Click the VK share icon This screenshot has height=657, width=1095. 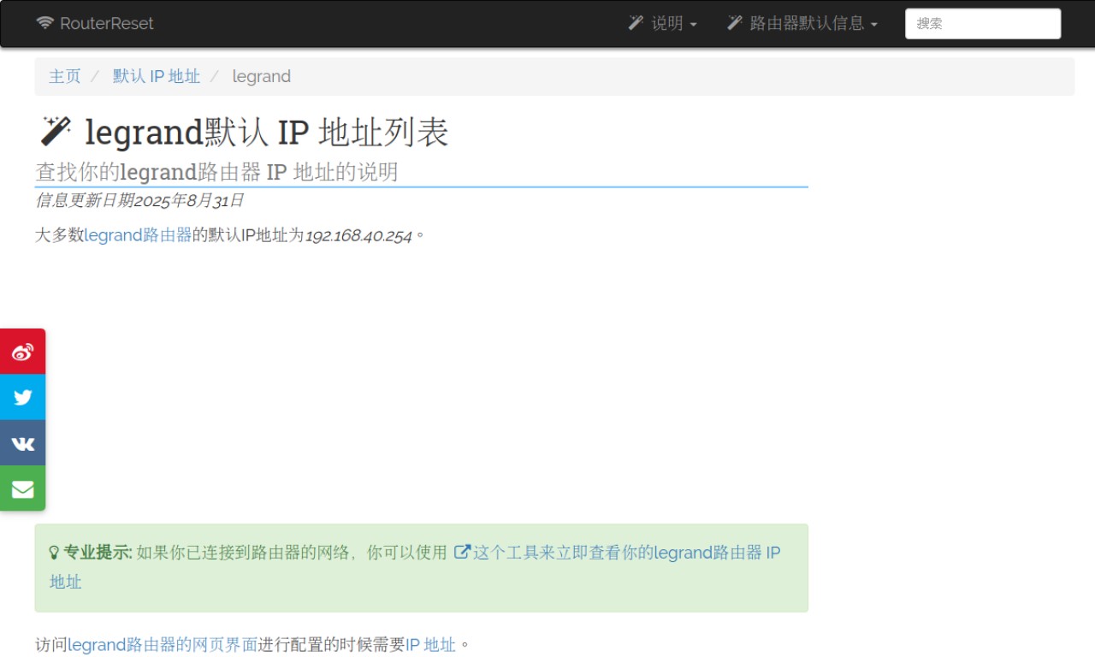22,443
